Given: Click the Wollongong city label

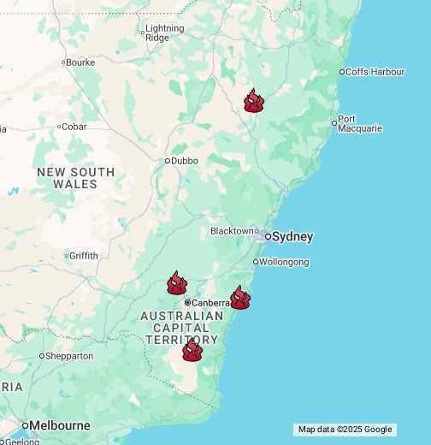Looking at the screenshot, I should tap(284, 262).
